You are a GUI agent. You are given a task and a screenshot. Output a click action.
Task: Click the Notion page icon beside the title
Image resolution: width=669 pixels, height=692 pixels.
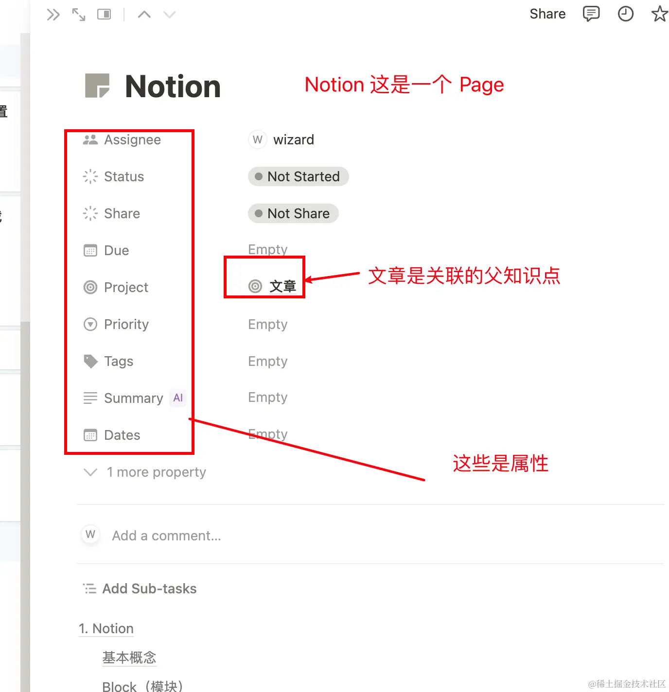[x=97, y=86]
